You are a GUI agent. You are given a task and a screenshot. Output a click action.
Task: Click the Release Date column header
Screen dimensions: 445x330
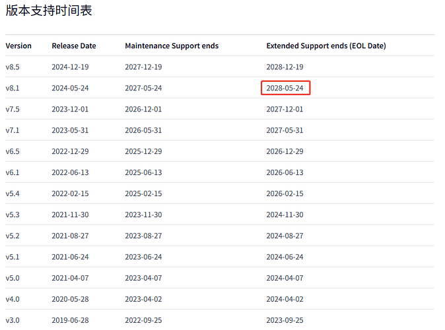[74, 46]
